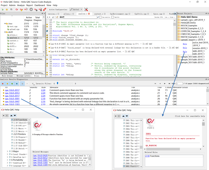209x170 pixels.
Task: Collapse the diff folder in Files tree
Action: pos(5,32)
